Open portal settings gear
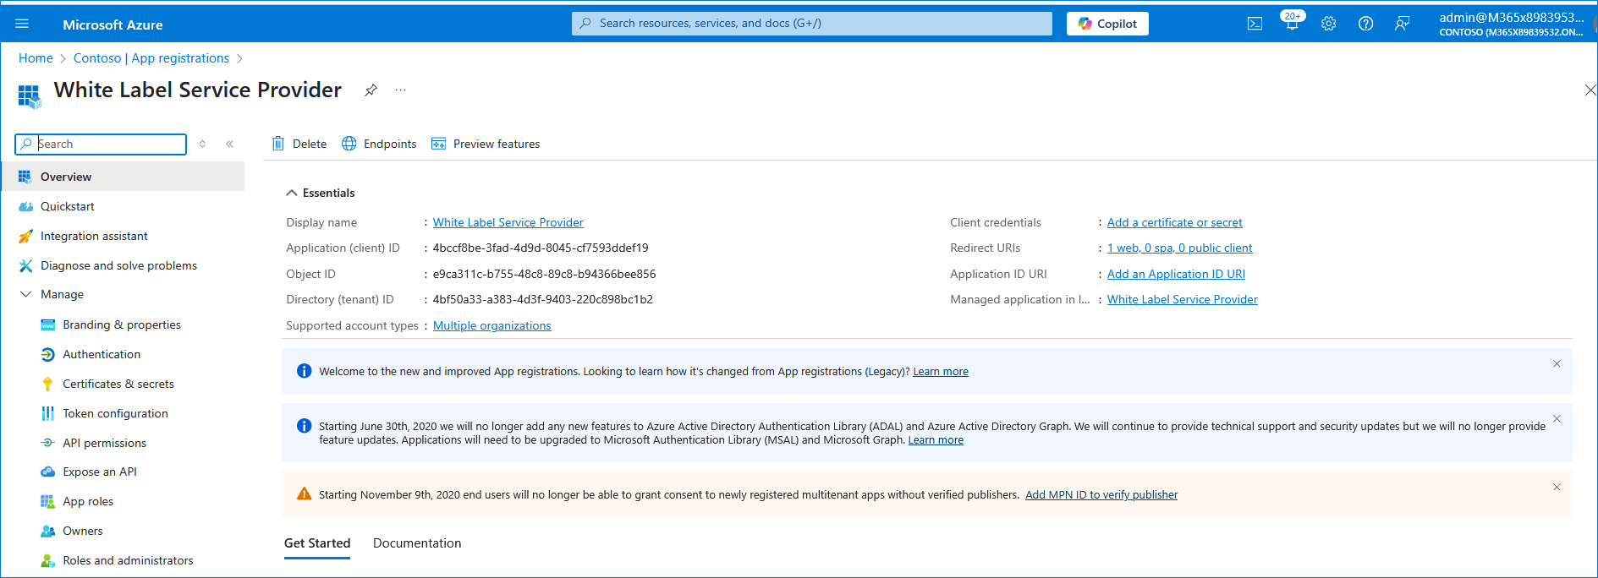 tap(1328, 24)
